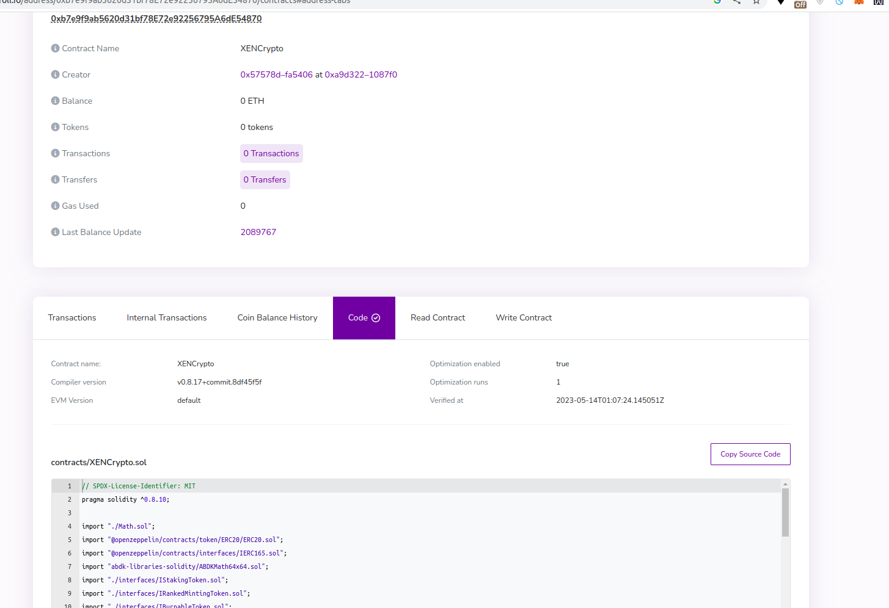
Task: Click line number 5 in code gutter
Action: (70, 540)
